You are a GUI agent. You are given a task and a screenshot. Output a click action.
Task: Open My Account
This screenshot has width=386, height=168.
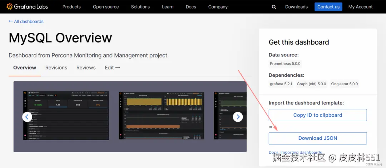coord(360,7)
